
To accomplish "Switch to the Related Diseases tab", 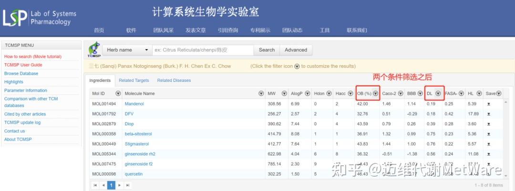I will pos(174,80).
